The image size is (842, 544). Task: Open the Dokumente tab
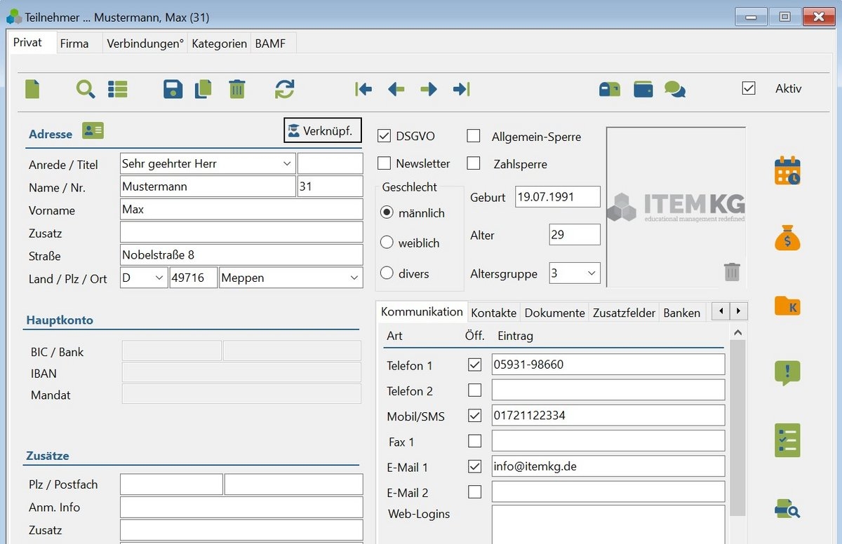coord(554,313)
